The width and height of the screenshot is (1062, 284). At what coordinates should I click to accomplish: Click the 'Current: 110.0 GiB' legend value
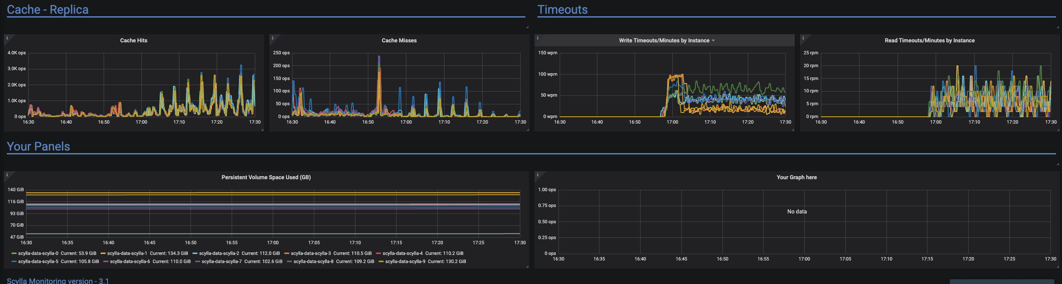pos(171,261)
